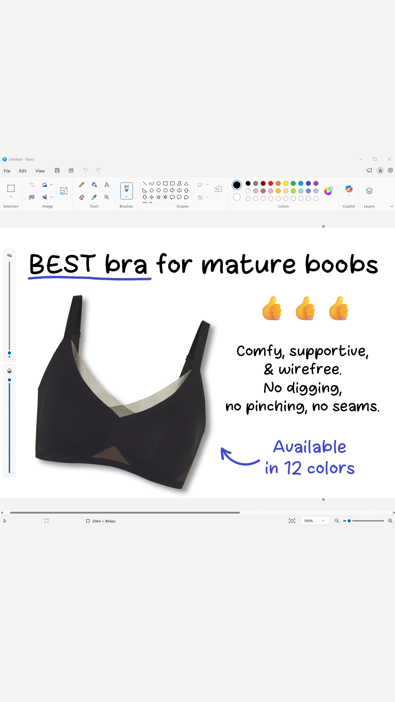Select primary color circle (Color 1)
395x702 pixels.
pos(237,185)
